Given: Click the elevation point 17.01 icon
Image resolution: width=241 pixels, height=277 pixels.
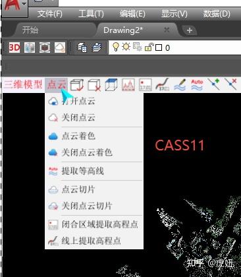Looking at the screenshot, I should point(146,85).
